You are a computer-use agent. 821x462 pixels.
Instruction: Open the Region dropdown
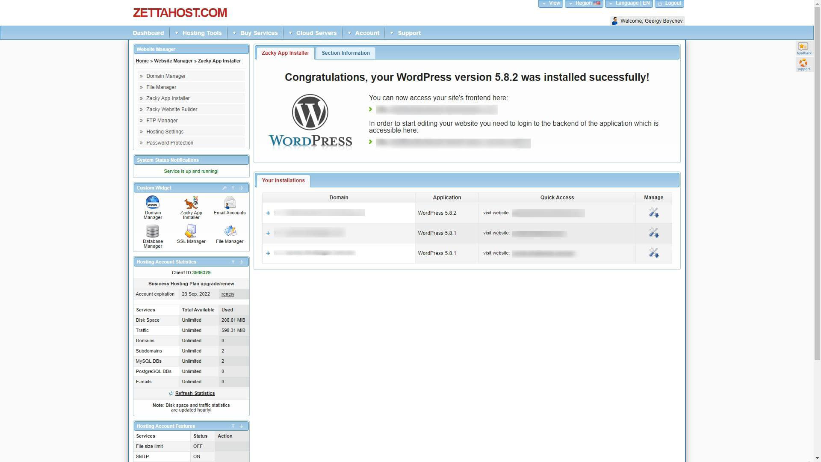584,3
